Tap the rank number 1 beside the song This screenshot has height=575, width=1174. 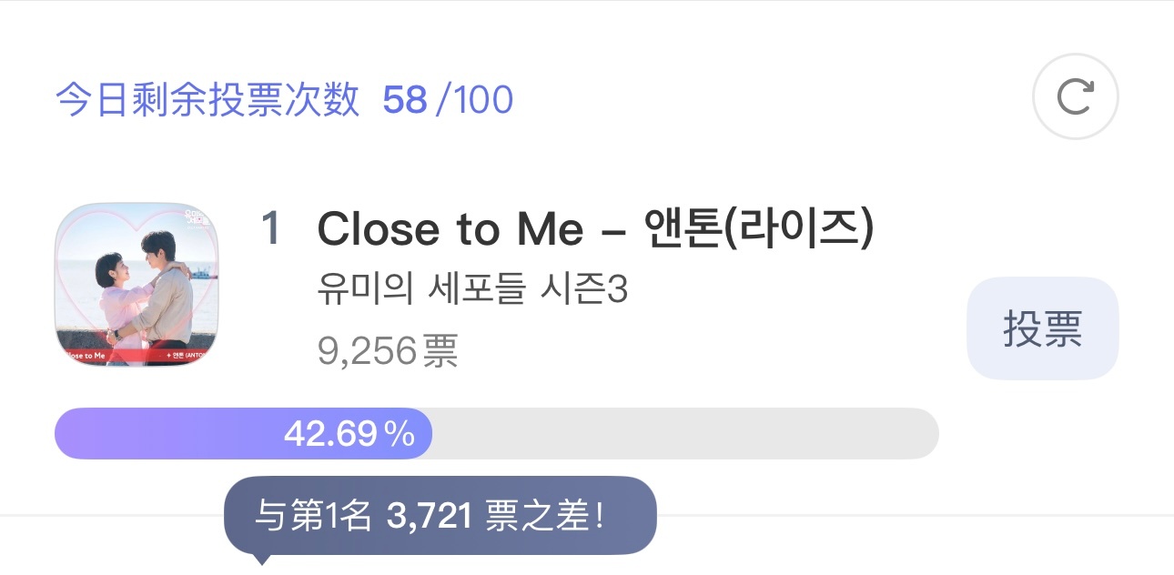271,229
